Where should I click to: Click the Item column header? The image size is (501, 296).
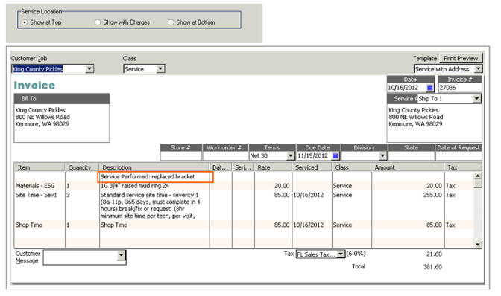tap(40, 167)
